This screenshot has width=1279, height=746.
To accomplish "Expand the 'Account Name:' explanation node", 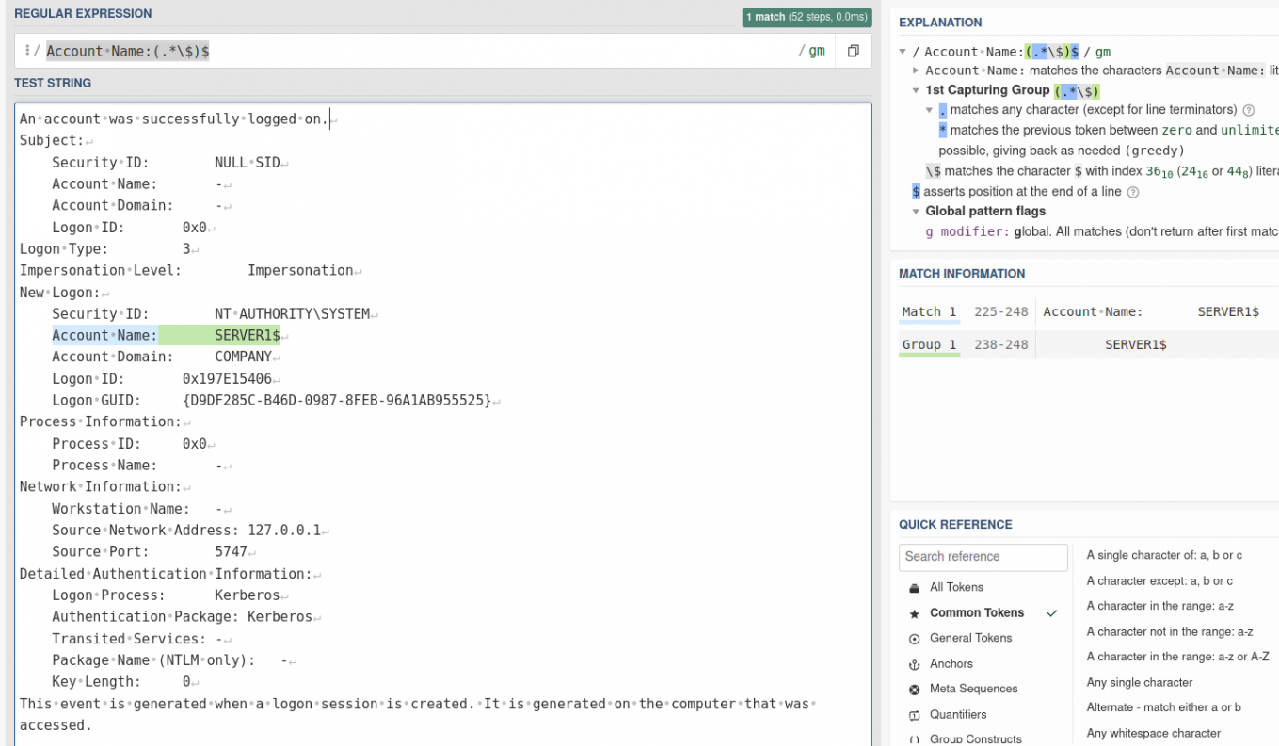I will coord(916,71).
